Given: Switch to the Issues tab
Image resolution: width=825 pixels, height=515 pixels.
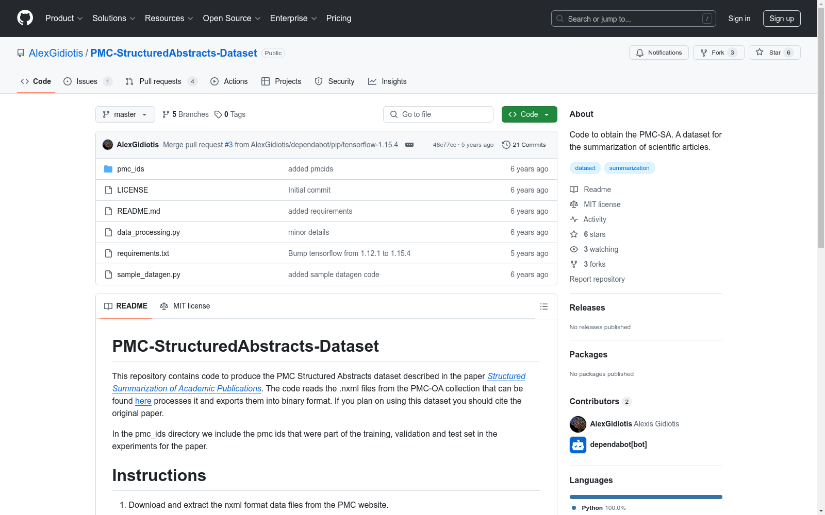Looking at the screenshot, I should 88,81.
